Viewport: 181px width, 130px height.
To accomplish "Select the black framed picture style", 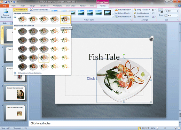I will point(107,13).
